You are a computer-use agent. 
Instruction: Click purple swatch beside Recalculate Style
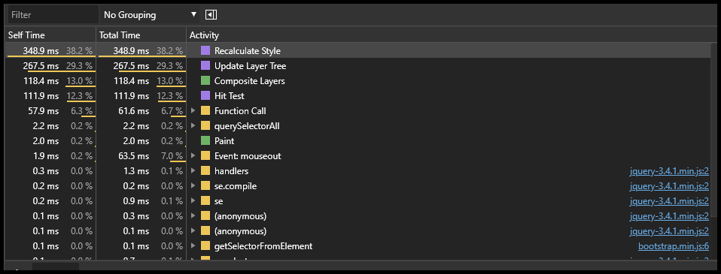(205, 51)
